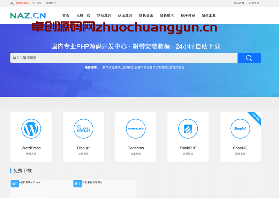This screenshot has width=279, height=198.
Task: Open 精品源码 navigation item
Action: coord(104,15)
